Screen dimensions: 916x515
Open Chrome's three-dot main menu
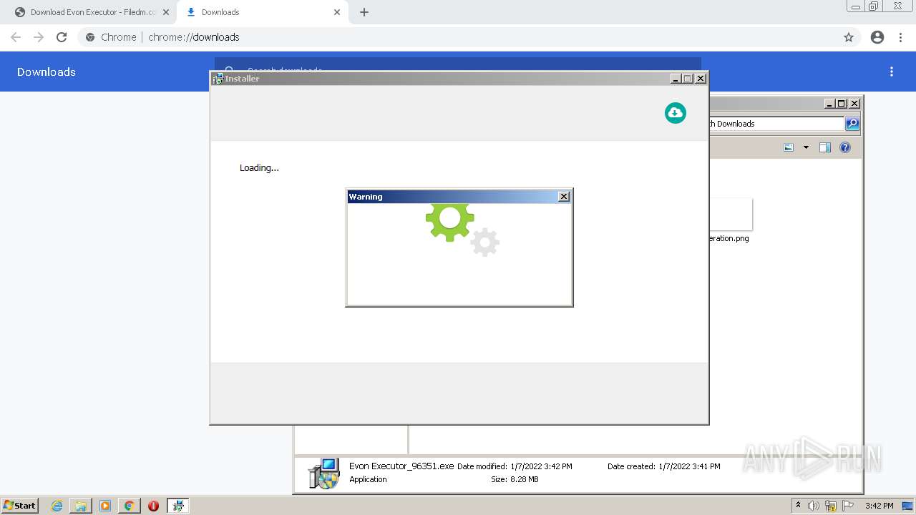901,37
